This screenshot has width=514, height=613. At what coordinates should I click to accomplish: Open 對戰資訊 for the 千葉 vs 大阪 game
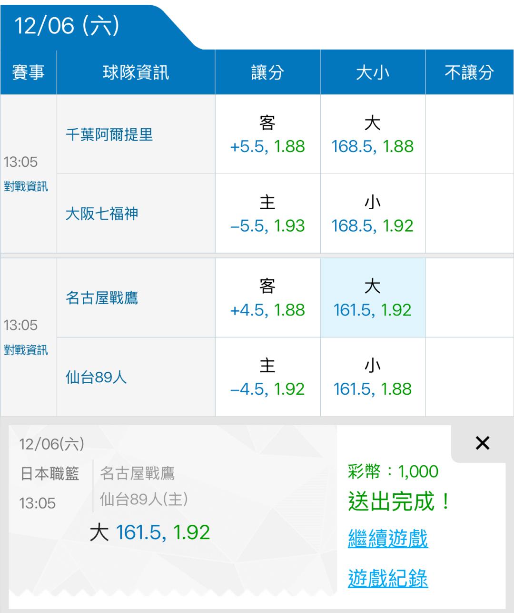pyautogui.click(x=26, y=186)
